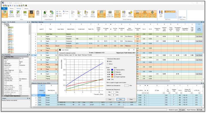
Task: Open the Manufacturer column filter dropdown
Action: 56,93
